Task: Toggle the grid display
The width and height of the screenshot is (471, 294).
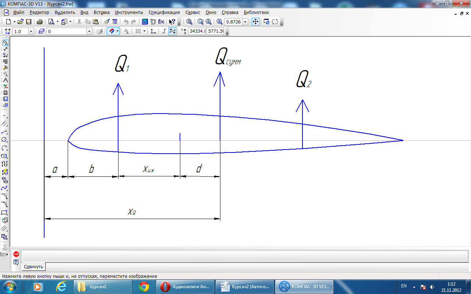Action: click(x=138, y=31)
